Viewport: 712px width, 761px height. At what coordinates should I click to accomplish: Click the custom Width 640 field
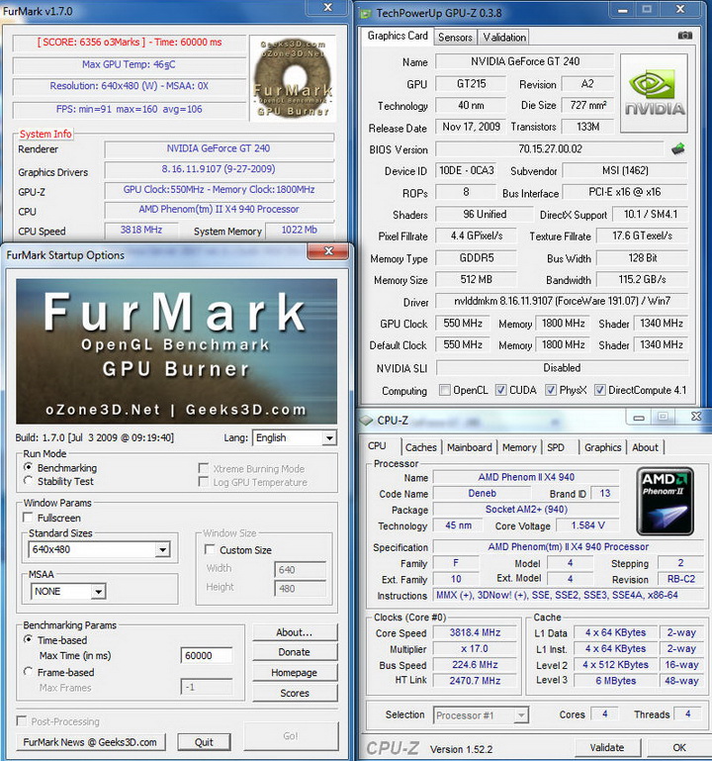(301, 569)
